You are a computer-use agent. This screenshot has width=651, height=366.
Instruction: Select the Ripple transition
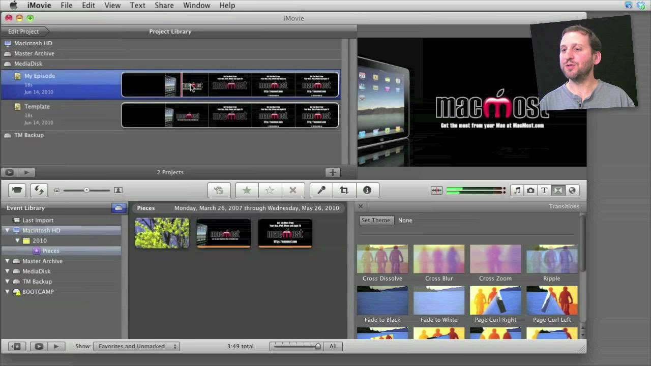(552, 263)
